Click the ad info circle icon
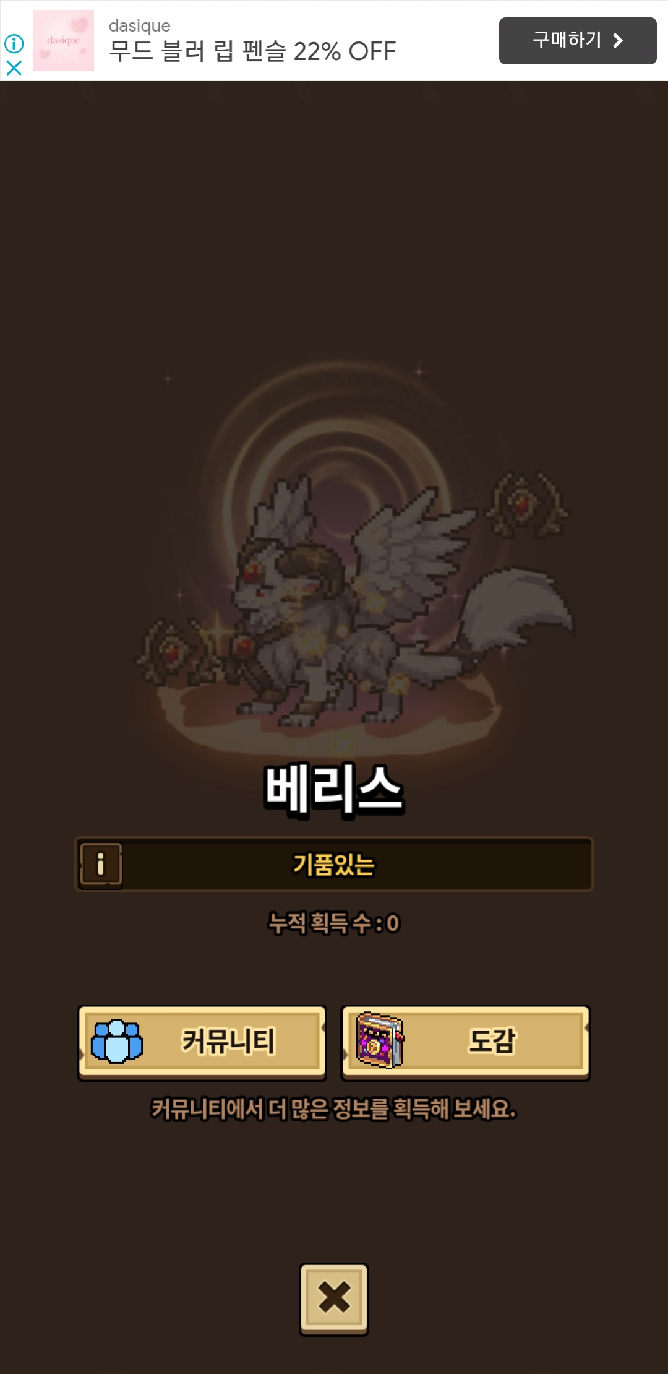 click(14, 43)
